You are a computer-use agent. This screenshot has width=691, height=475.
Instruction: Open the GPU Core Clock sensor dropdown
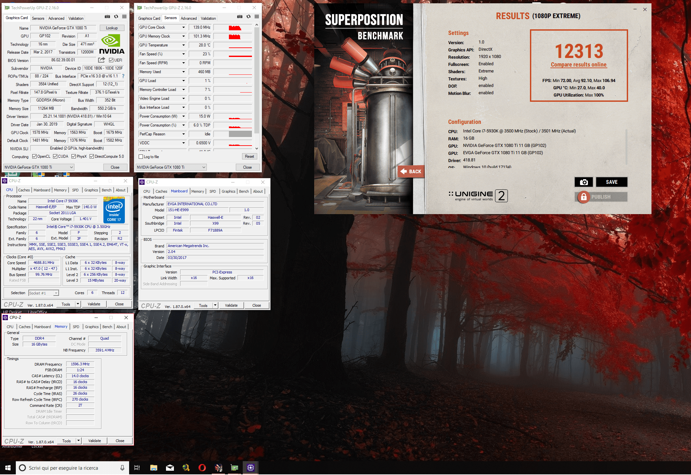pyautogui.click(x=183, y=27)
